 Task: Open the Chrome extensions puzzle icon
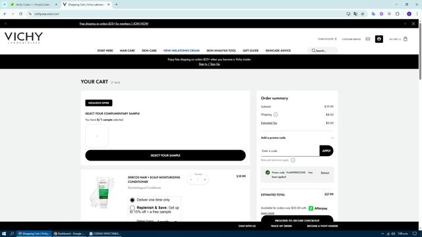click(x=398, y=14)
